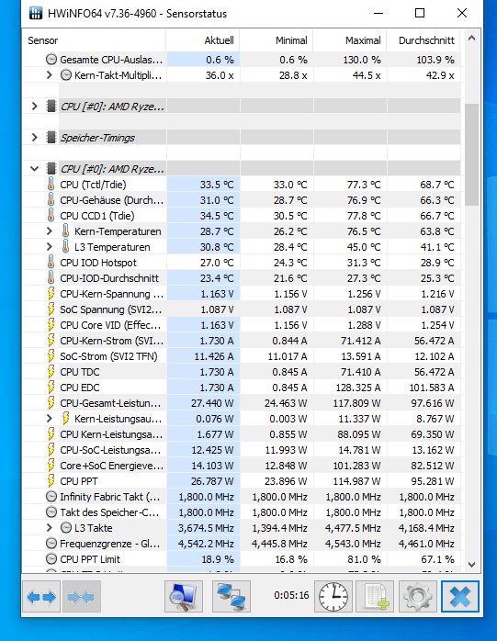Click the 4,542.2 MHz current value
The image size is (497, 641).
tap(206, 544)
